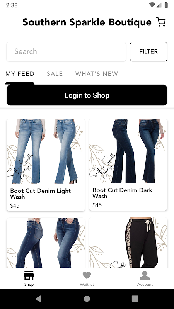Switch to the WHAT'S NEW tab

(x=96, y=74)
